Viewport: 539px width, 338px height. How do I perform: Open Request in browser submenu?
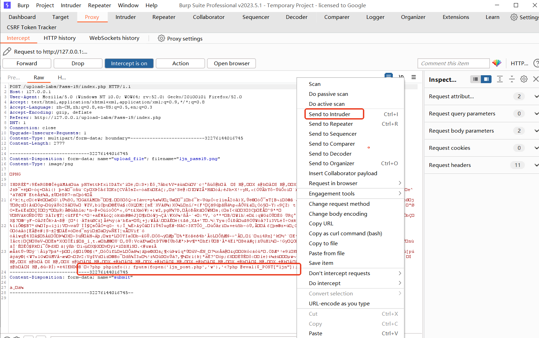coord(350,183)
